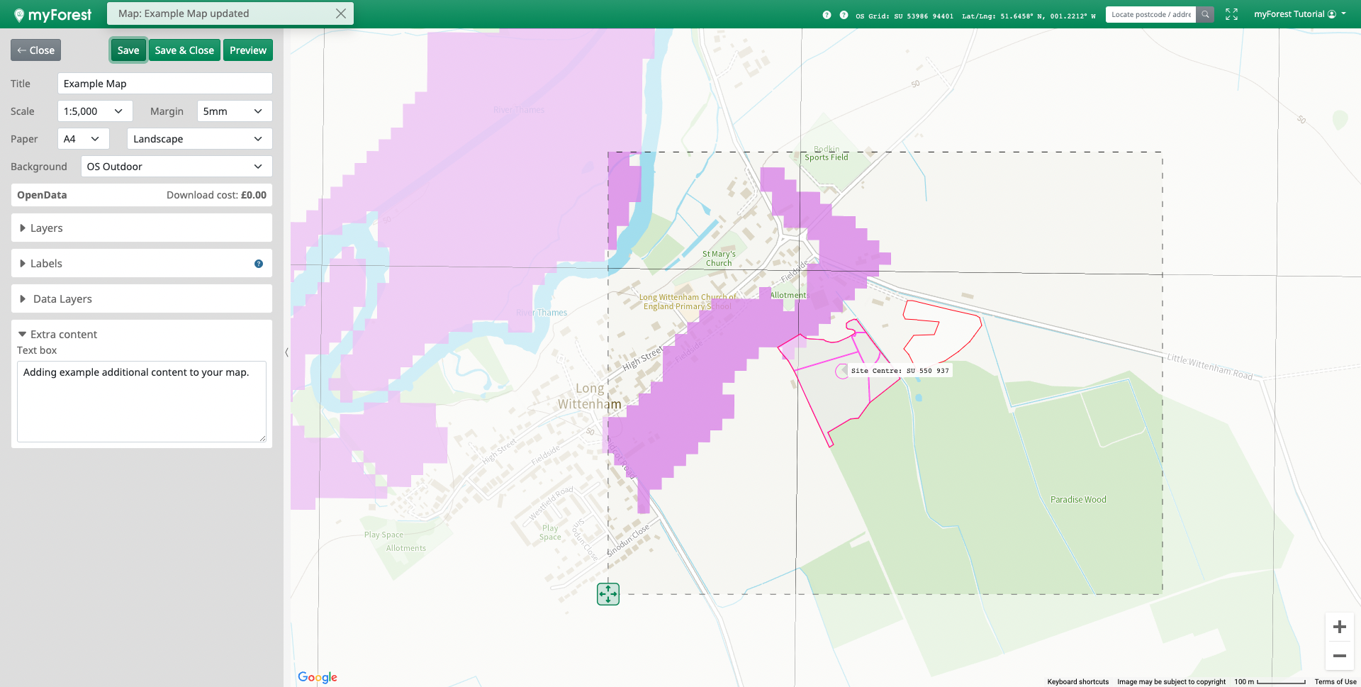The image size is (1361, 687).
Task: Expand the Layers section
Action: tap(47, 228)
